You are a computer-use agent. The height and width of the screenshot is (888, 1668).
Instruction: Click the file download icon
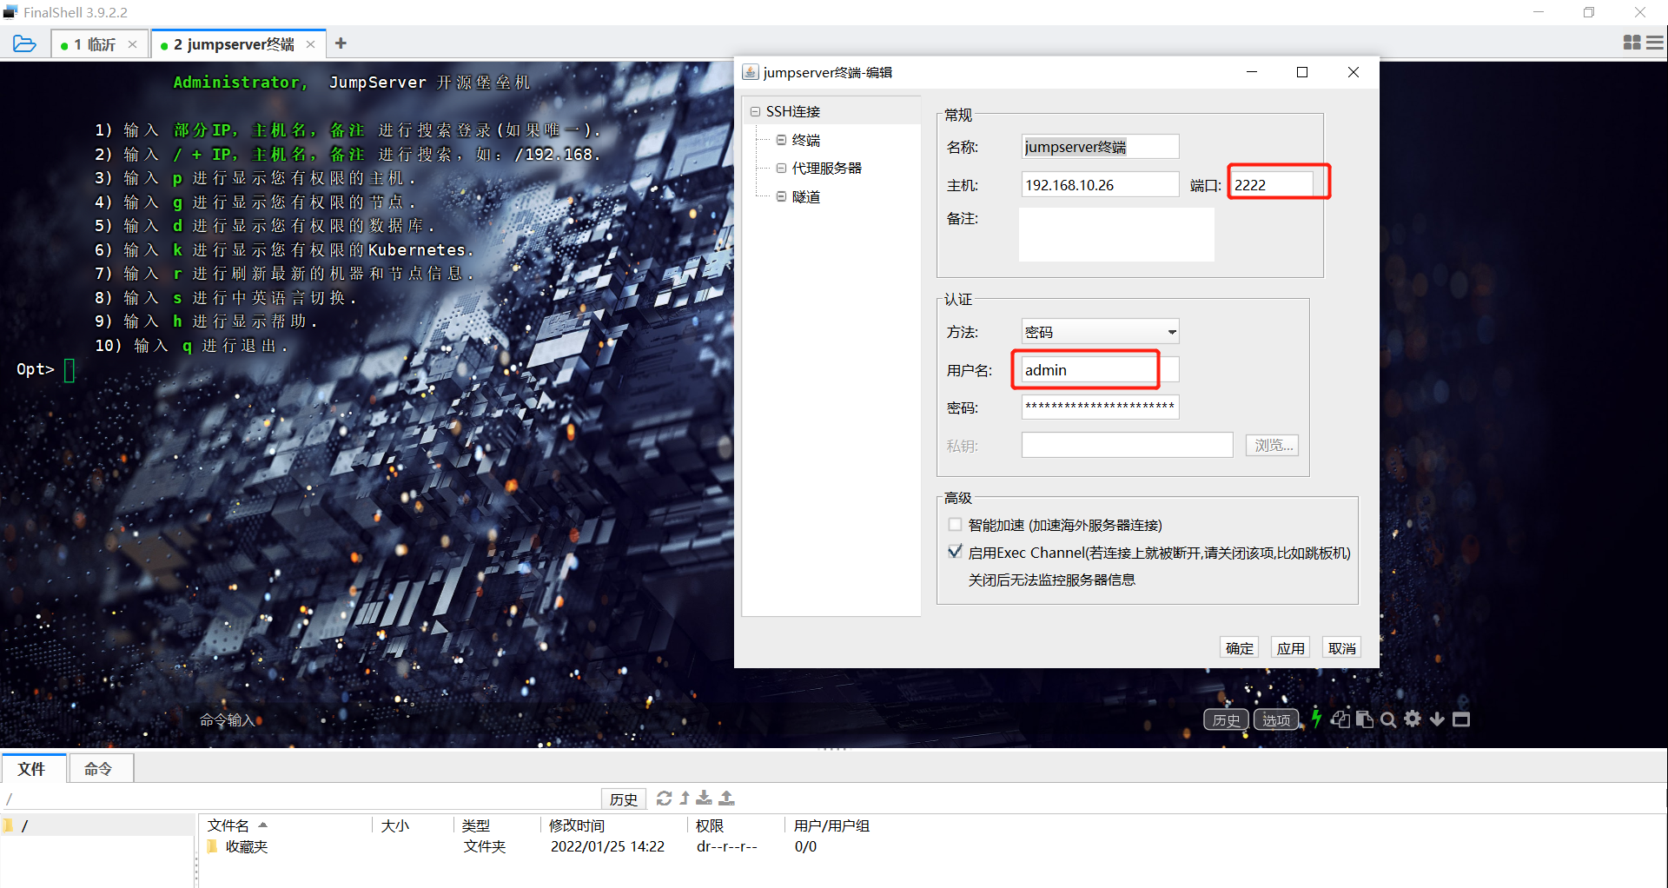[705, 798]
